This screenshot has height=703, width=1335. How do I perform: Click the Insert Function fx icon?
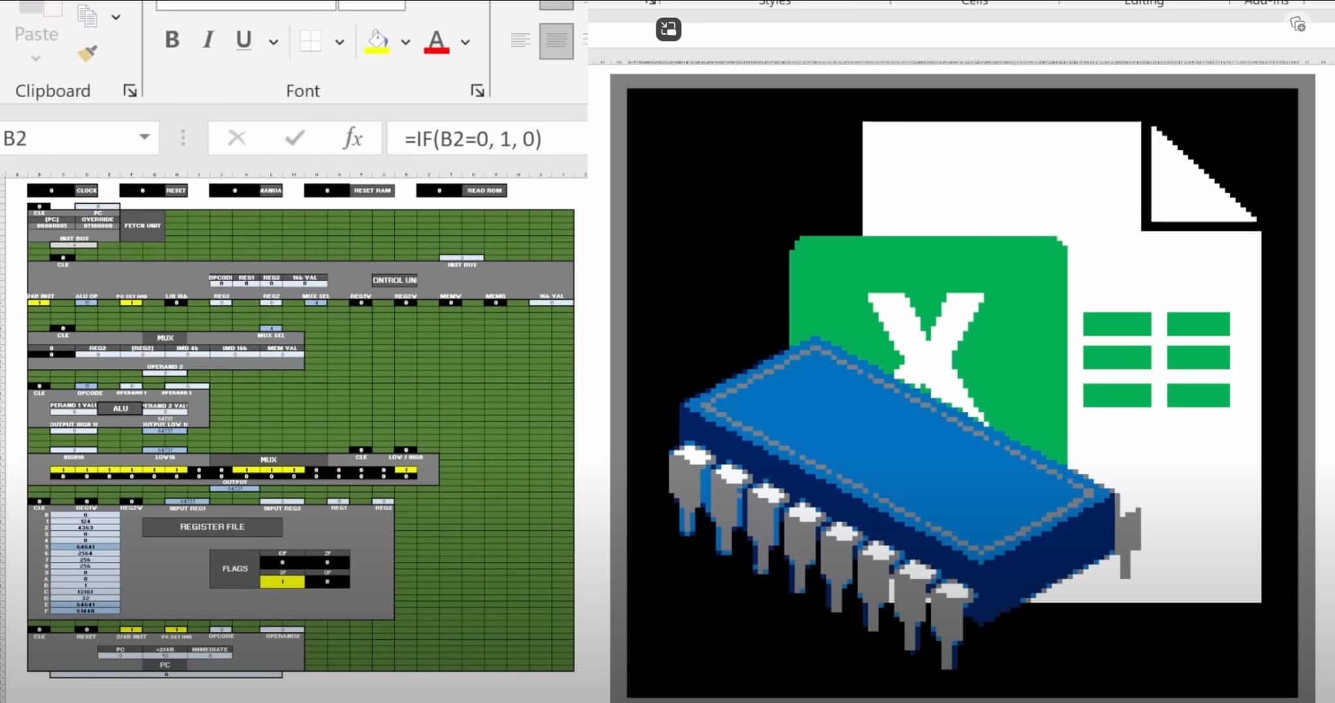click(x=353, y=138)
